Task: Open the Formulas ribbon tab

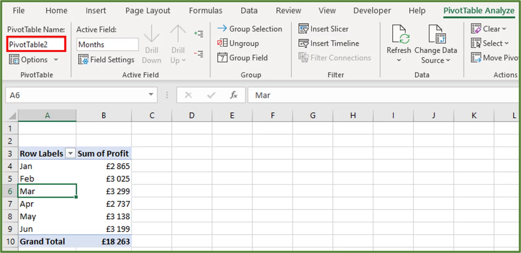Action: (206, 11)
